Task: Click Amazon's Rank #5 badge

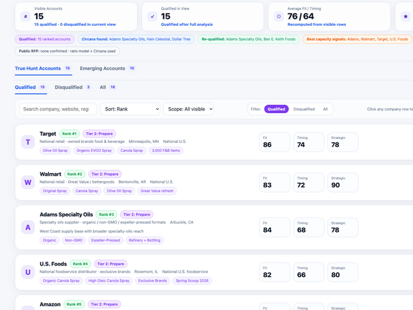Action: [74, 304]
